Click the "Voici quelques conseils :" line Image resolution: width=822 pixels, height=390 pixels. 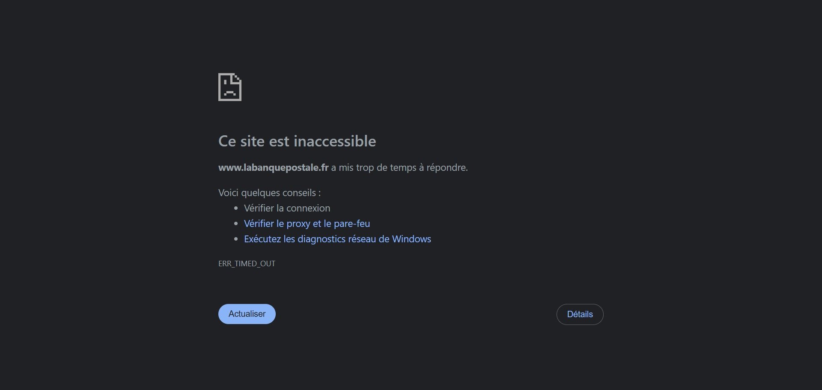coord(269,193)
